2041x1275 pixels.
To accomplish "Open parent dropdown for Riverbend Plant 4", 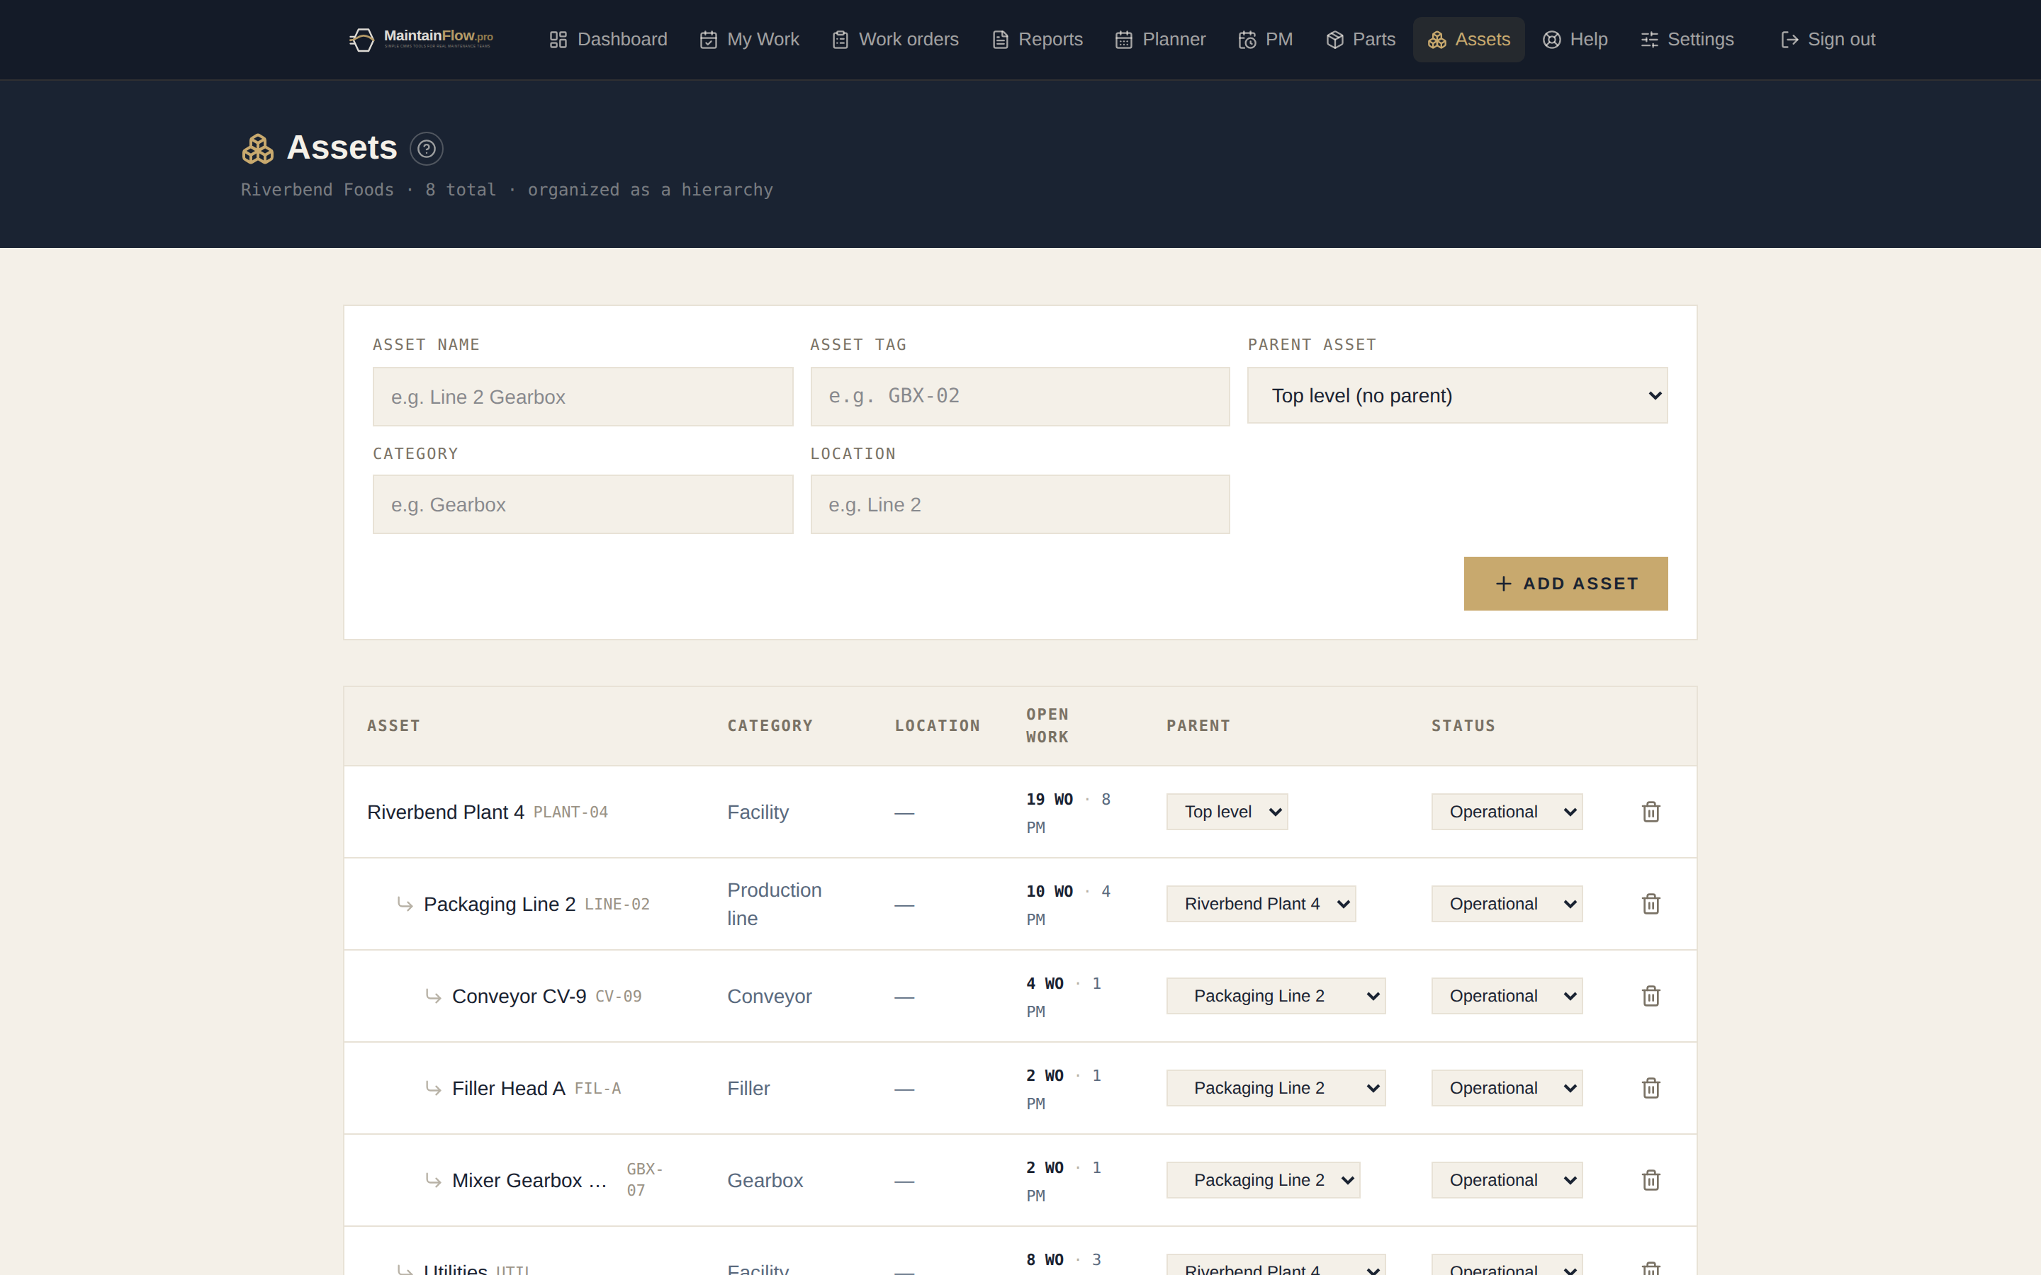I will (1227, 811).
